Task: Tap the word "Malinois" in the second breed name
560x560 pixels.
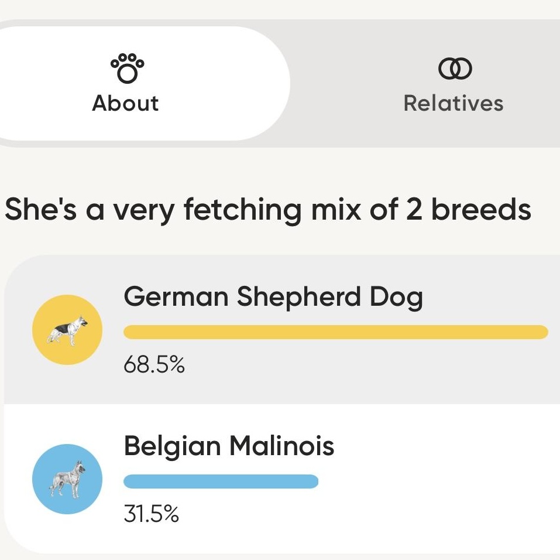Action: (281, 446)
